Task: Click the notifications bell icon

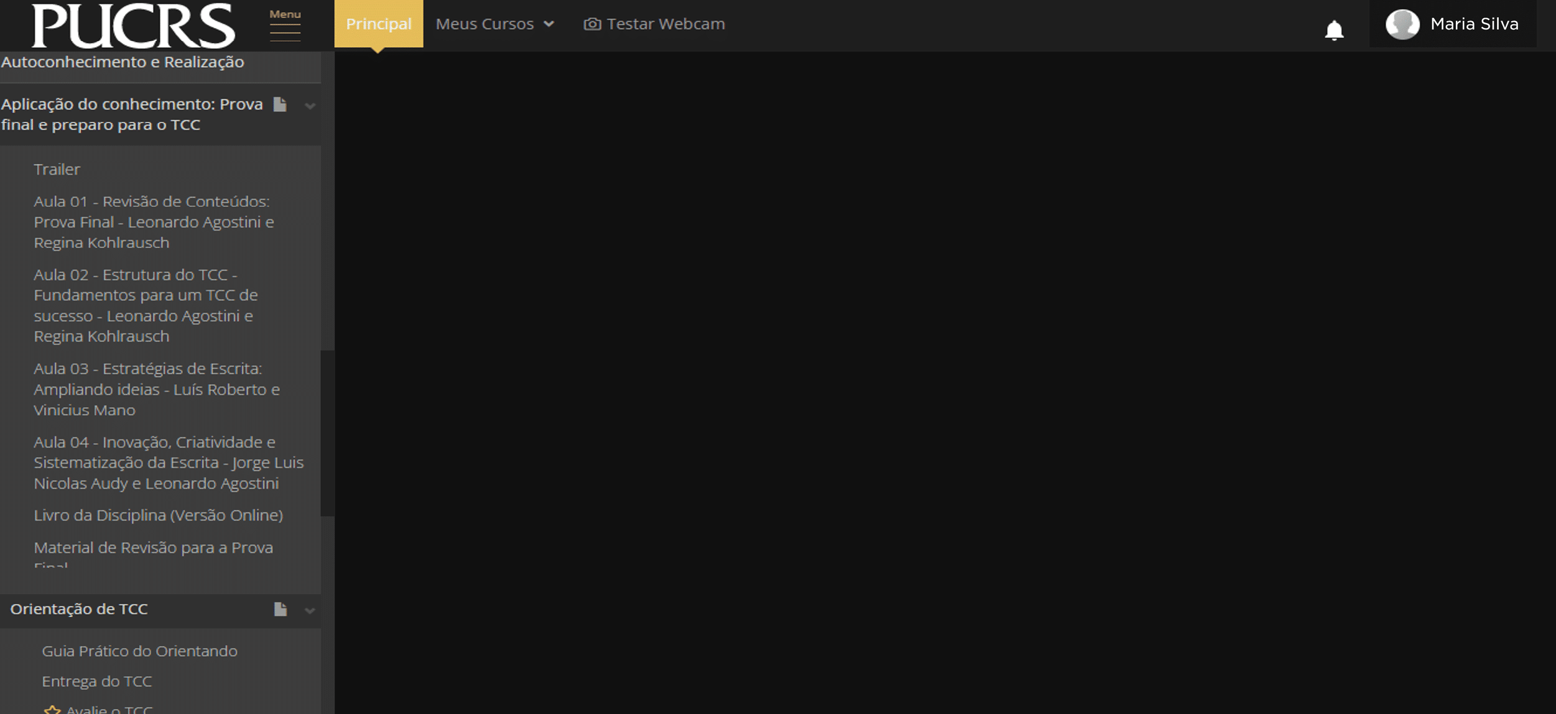Action: pos(1333,30)
